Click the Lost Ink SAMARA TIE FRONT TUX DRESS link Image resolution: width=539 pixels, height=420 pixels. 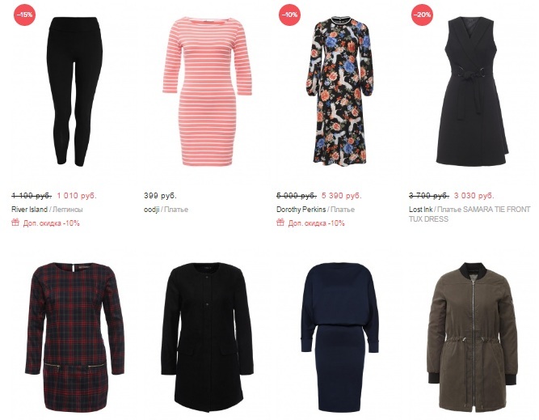(x=470, y=214)
